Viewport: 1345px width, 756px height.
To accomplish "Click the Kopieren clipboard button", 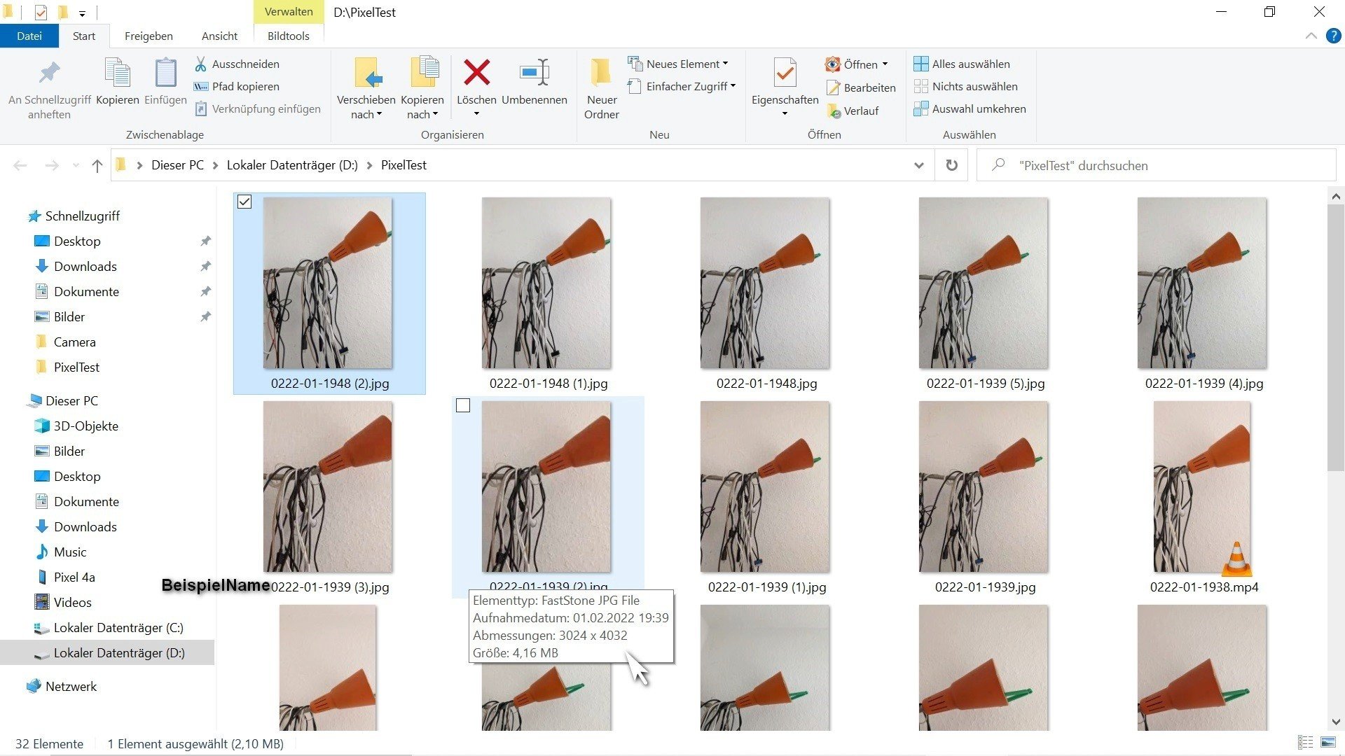I will click(x=117, y=83).
